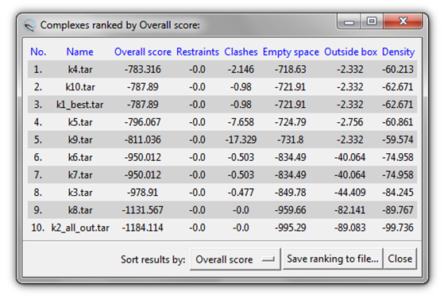Click Save ranking to file button
Screen dimensions: 444x299
pyautogui.click(x=333, y=259)
